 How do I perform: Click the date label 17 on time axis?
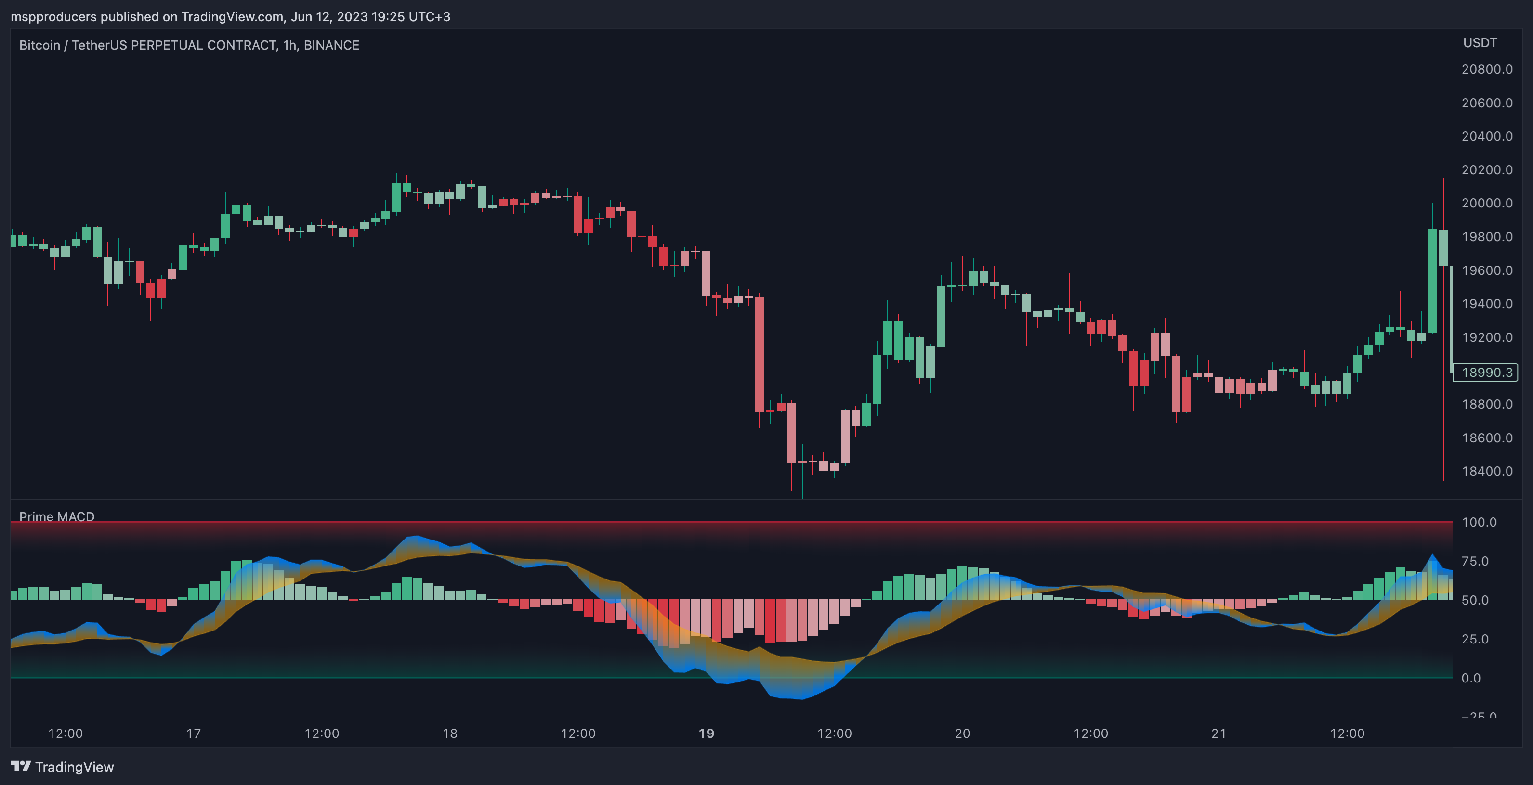[x=194, y=734]
